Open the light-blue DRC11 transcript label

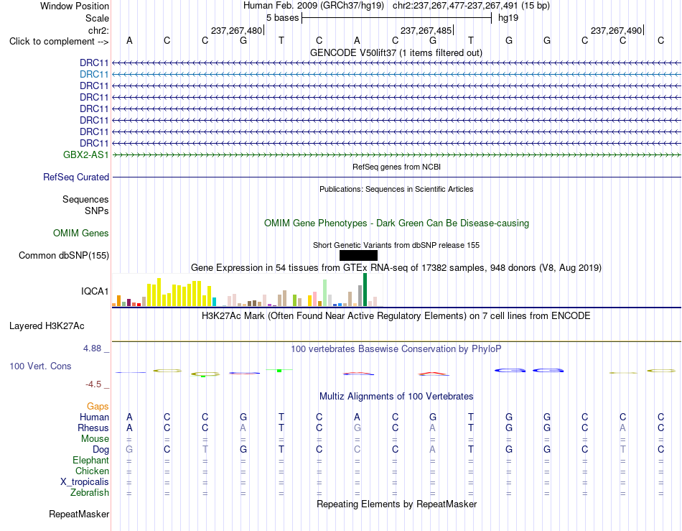point(94,75)
